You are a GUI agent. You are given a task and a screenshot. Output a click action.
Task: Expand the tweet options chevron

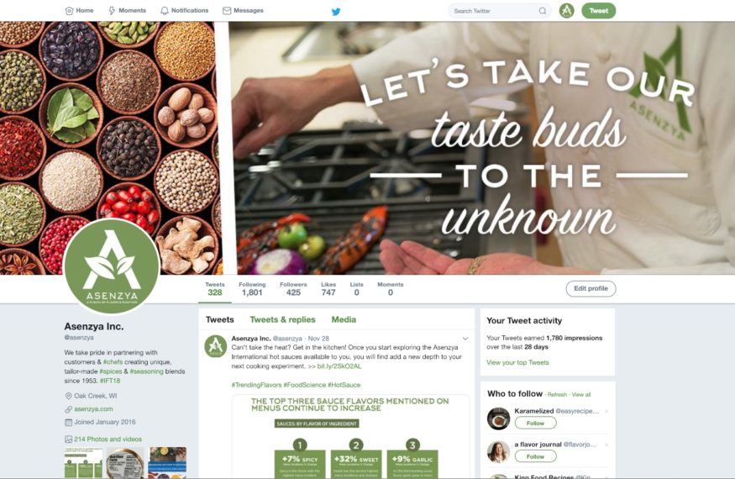pyautogui.click(x=465, y=339)
